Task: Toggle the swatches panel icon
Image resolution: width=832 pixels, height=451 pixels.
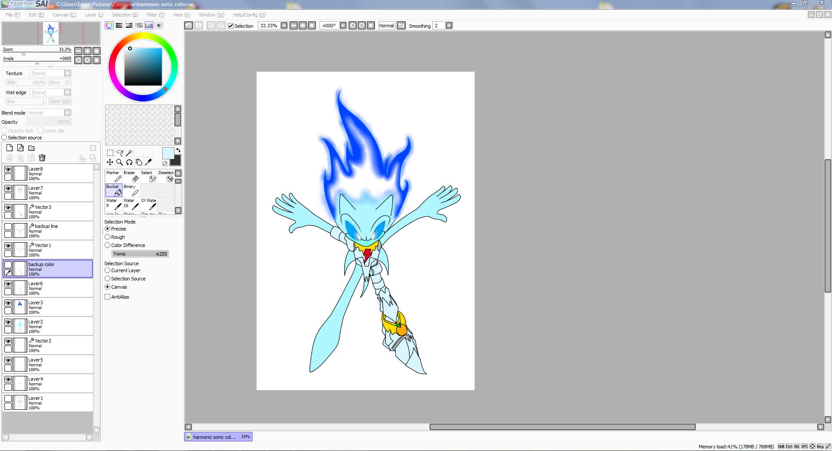Action: point(149,26)
